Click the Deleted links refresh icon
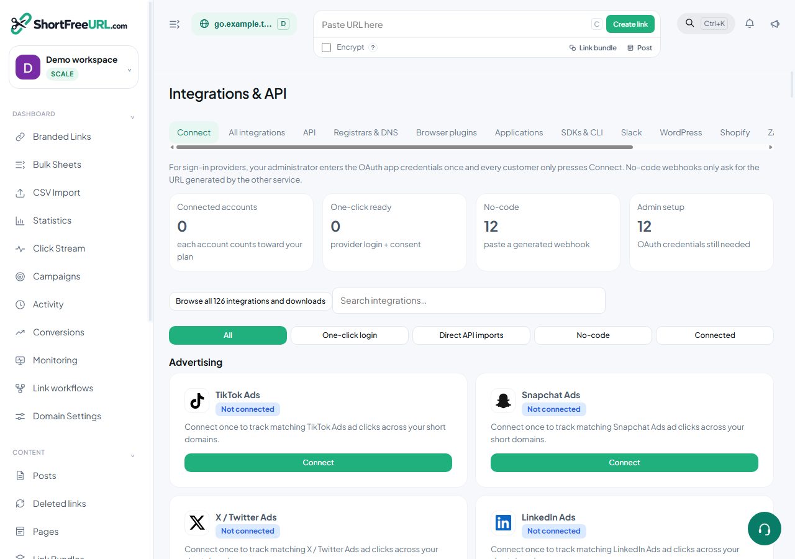795x559 pixels. pos(20,504)
